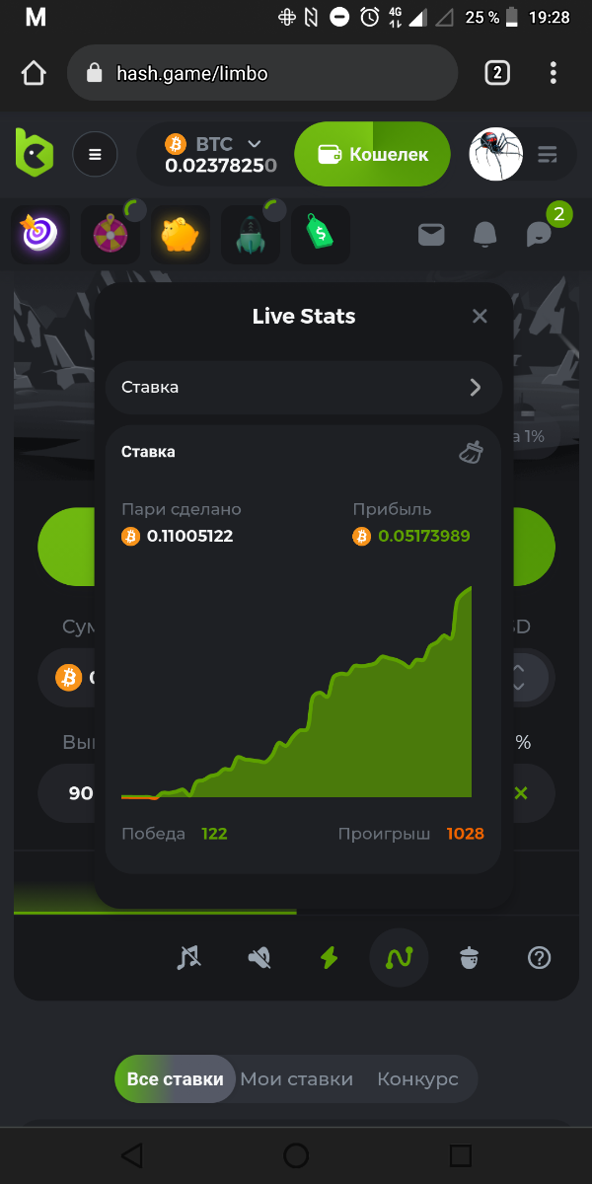Clear stats with the broom icon
Screen dimensions: 592x1184
coord(472,452)
